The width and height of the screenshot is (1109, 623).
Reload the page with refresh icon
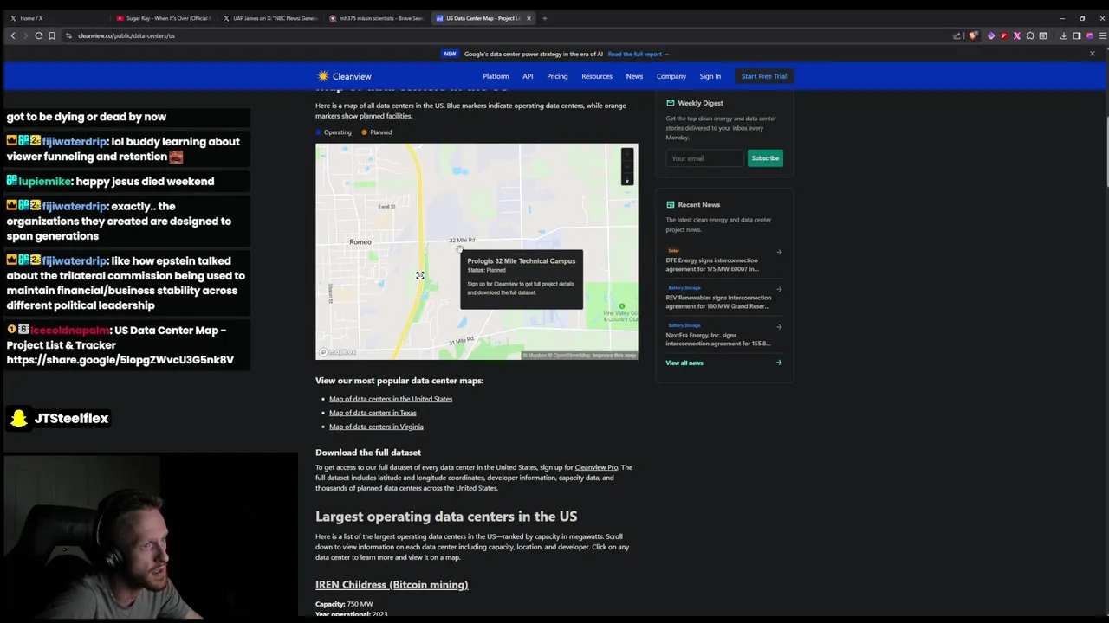click(38, 35)
